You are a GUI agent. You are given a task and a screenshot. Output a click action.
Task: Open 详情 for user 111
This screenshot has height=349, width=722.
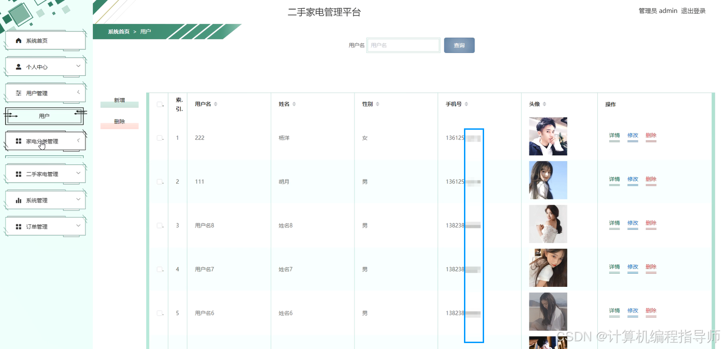click(x=614, y=180)
